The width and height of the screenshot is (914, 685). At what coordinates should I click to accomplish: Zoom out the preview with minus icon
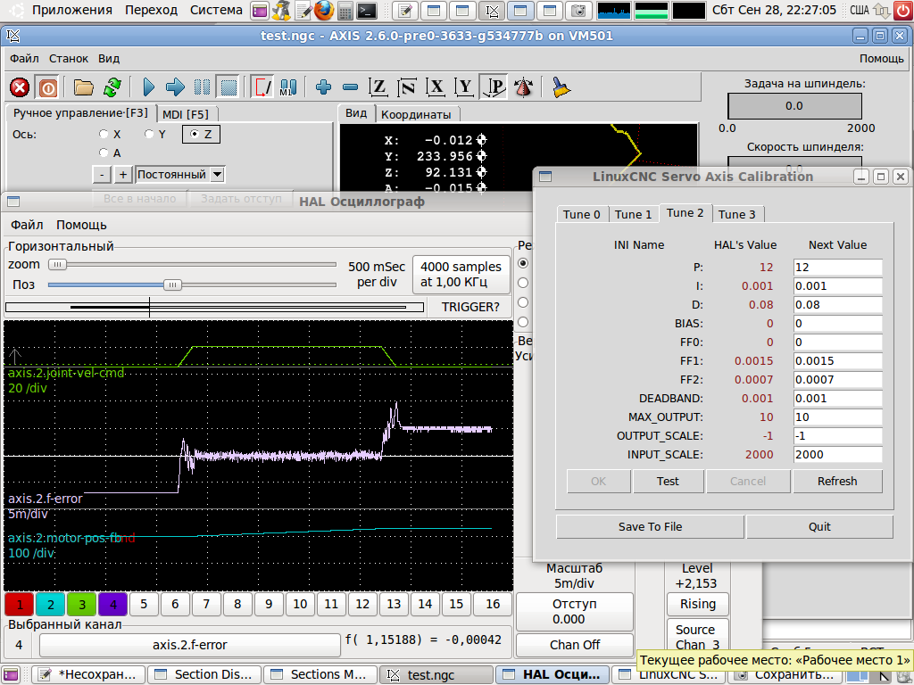pos(350,87)
